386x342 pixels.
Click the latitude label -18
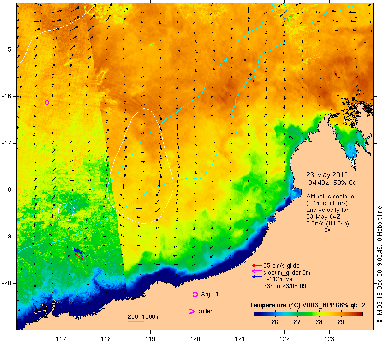click(x=6, y=190)
